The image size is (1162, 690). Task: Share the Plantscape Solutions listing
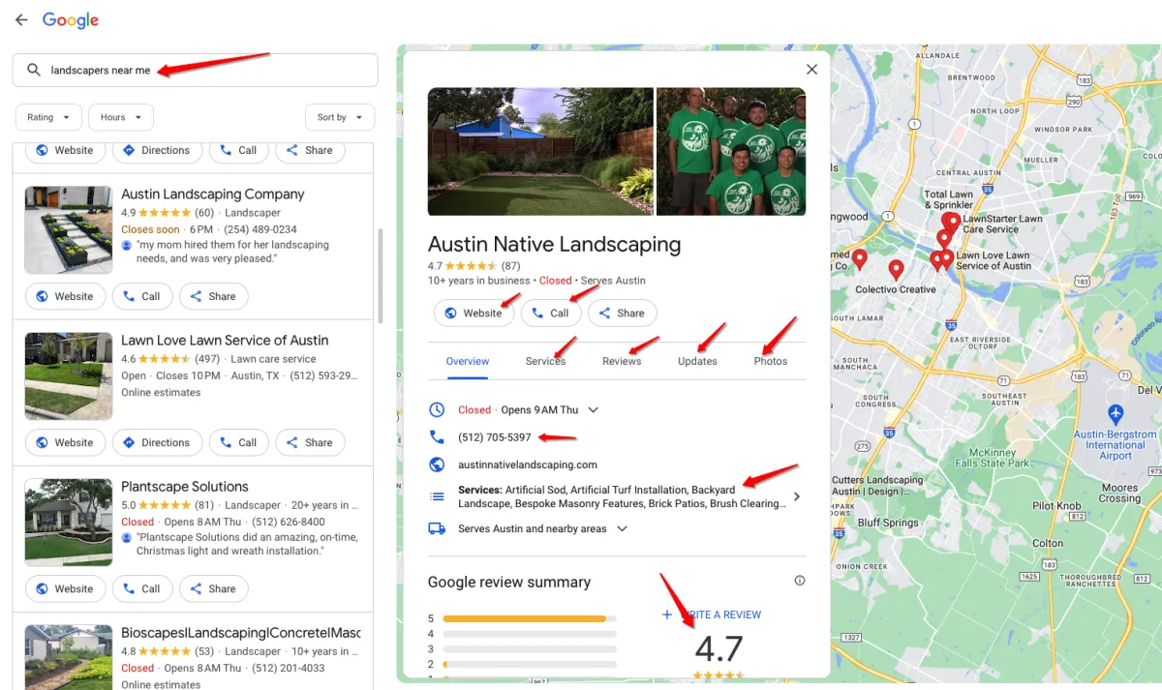tap(213, 588)
